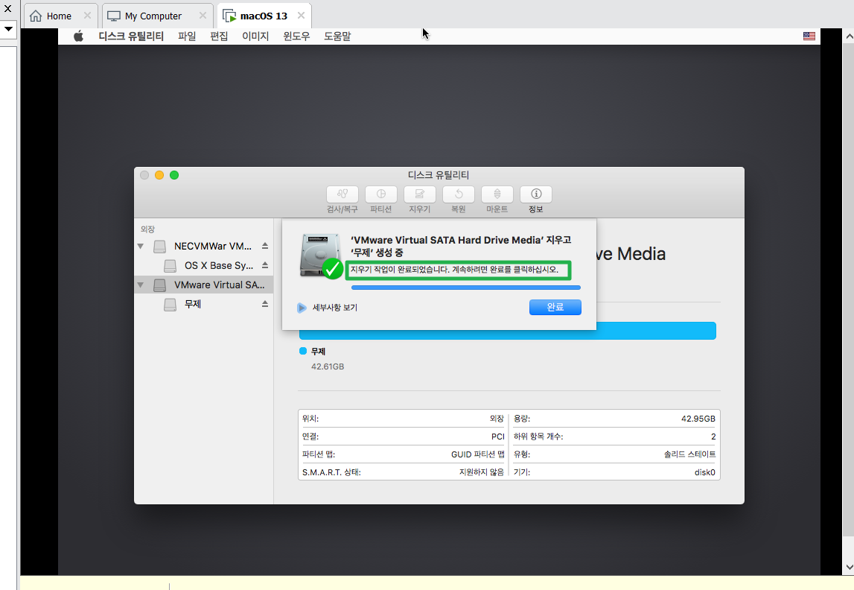The height and width of the screenshot is (590, 854).
Task: Open the Apple menu
Action: point(78,36)
